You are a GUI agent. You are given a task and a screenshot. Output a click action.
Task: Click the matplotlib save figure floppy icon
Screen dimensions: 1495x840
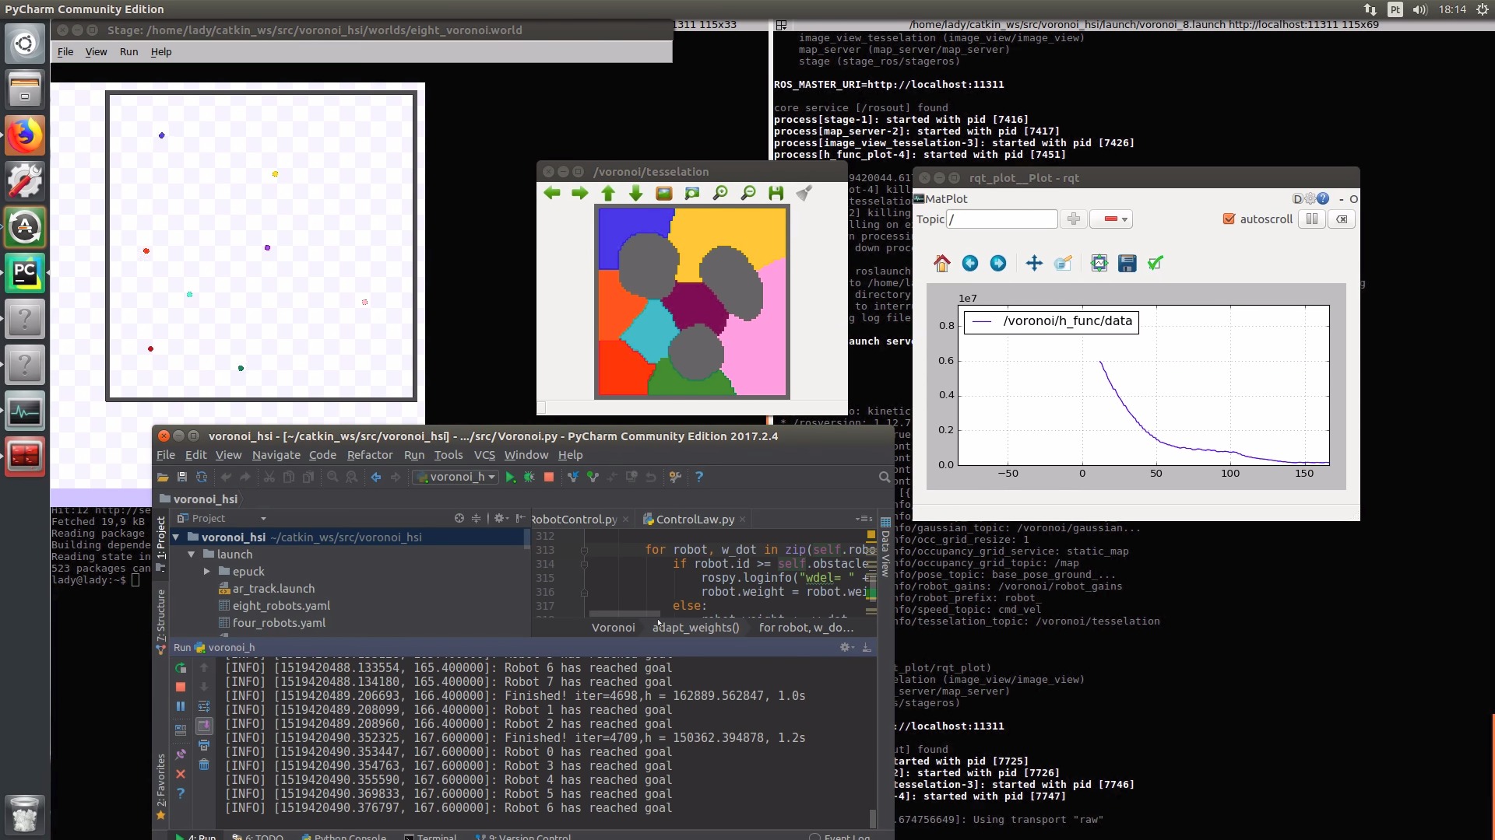[x=1127, y=264]
